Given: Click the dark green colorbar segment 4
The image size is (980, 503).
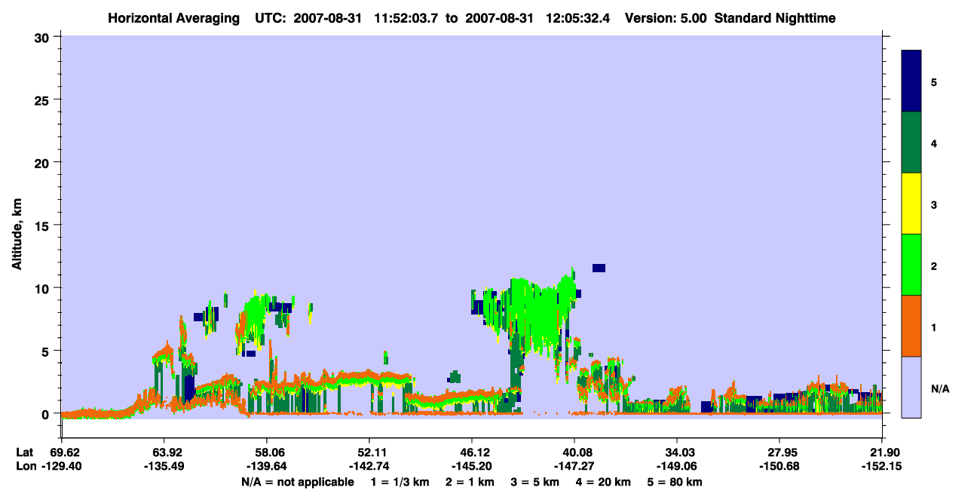Looking at the screenshot, I should (911, 143).
